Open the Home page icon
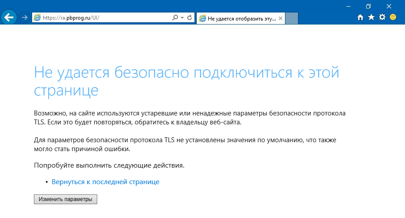The image size is (405, 218). coord(361,17)
